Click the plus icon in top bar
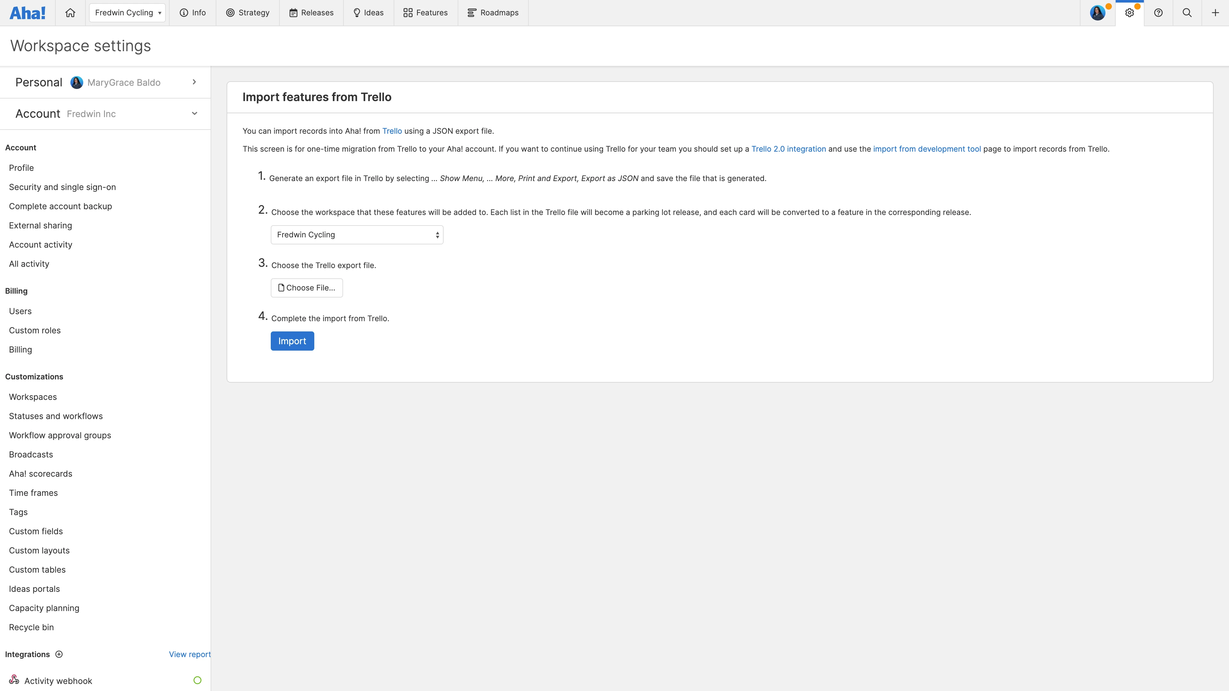The width and height of the screenshot is (1229, 691). pyautogui.click(x=1215, y=13)
